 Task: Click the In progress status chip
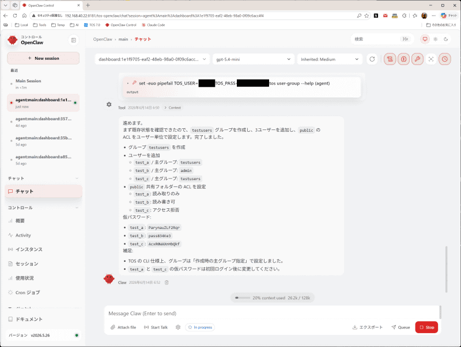[200, 327]
